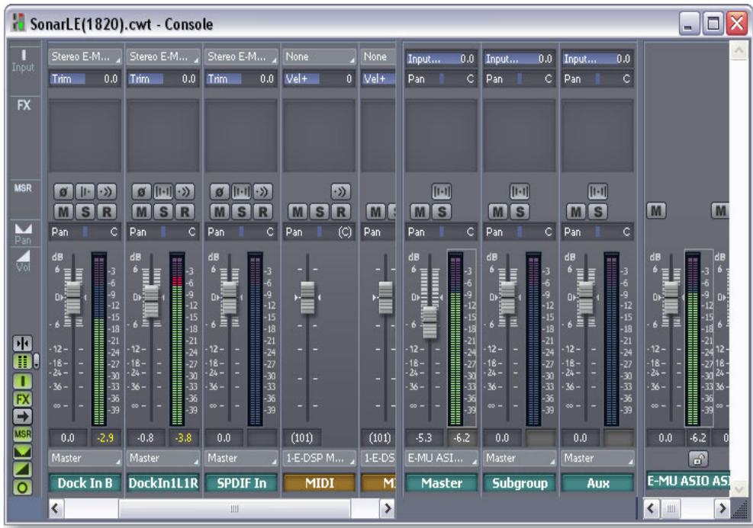Click the green MSR show/hide sidebar icon
753x528 pixels.
24,433
